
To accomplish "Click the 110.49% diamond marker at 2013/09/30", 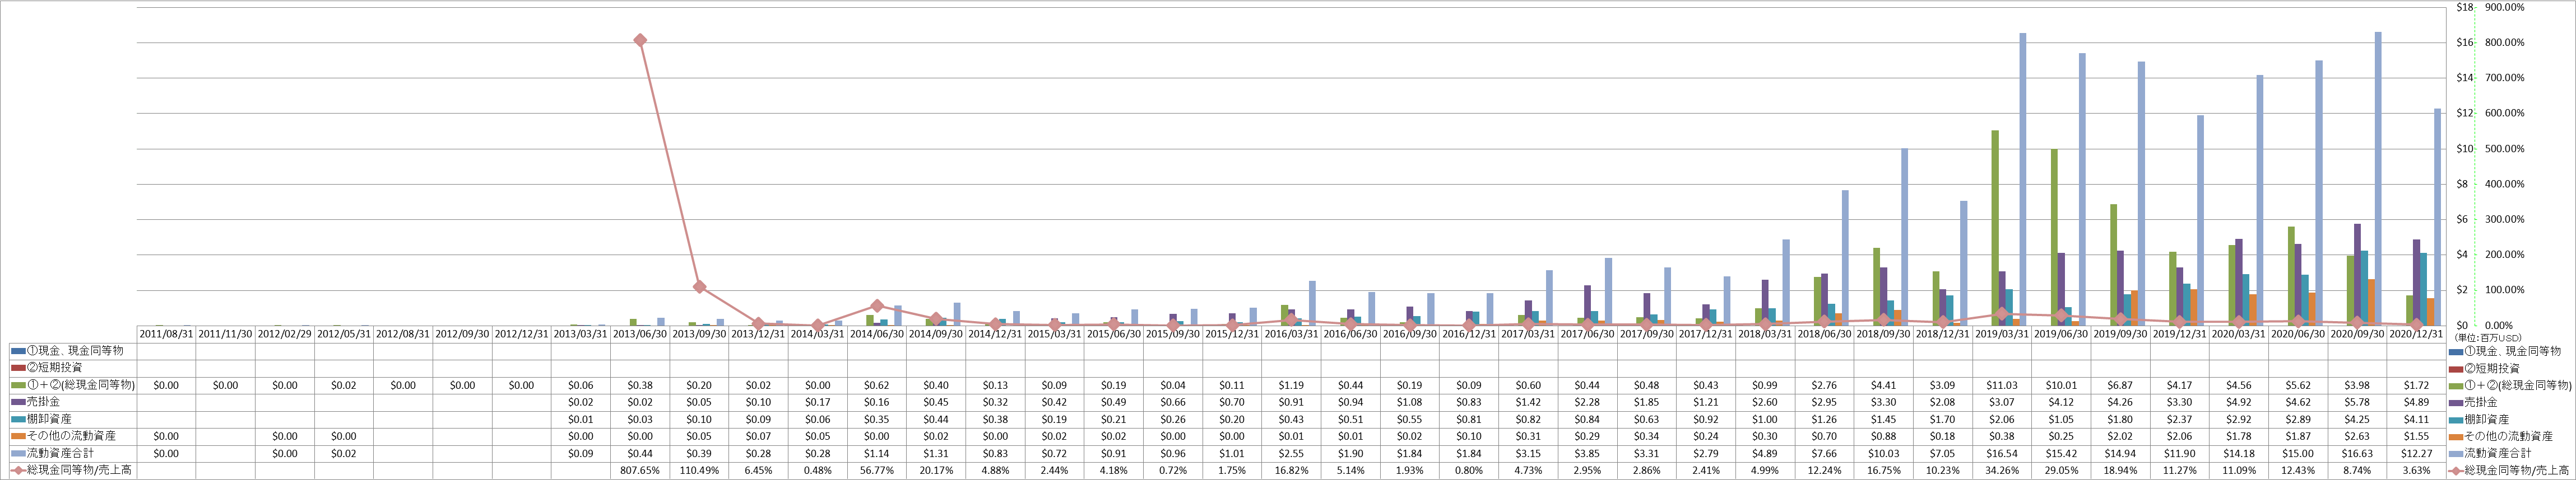I will (699, 286).
